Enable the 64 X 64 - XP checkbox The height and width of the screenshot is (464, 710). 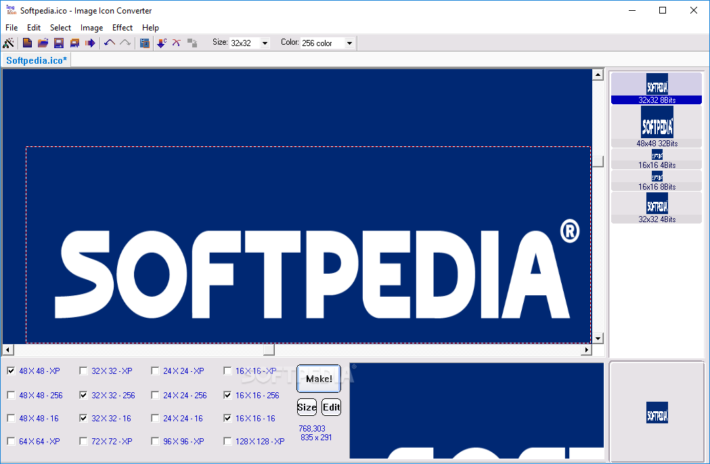pyautogui.click(x=11, y=442)
